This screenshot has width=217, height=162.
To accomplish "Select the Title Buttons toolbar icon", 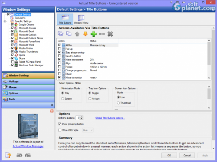I will tap(65, 19).
